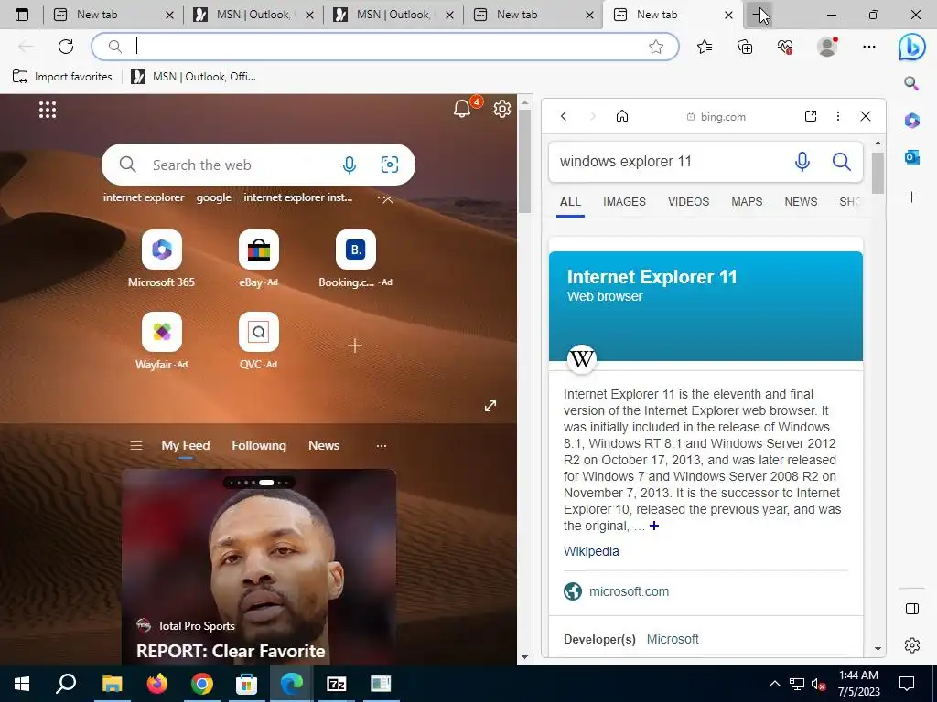Open the Bing Discover button
937x702 pixels.
911,47
